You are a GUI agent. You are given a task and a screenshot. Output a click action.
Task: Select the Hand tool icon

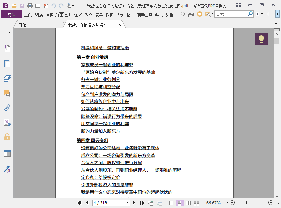tap(69, 6)
